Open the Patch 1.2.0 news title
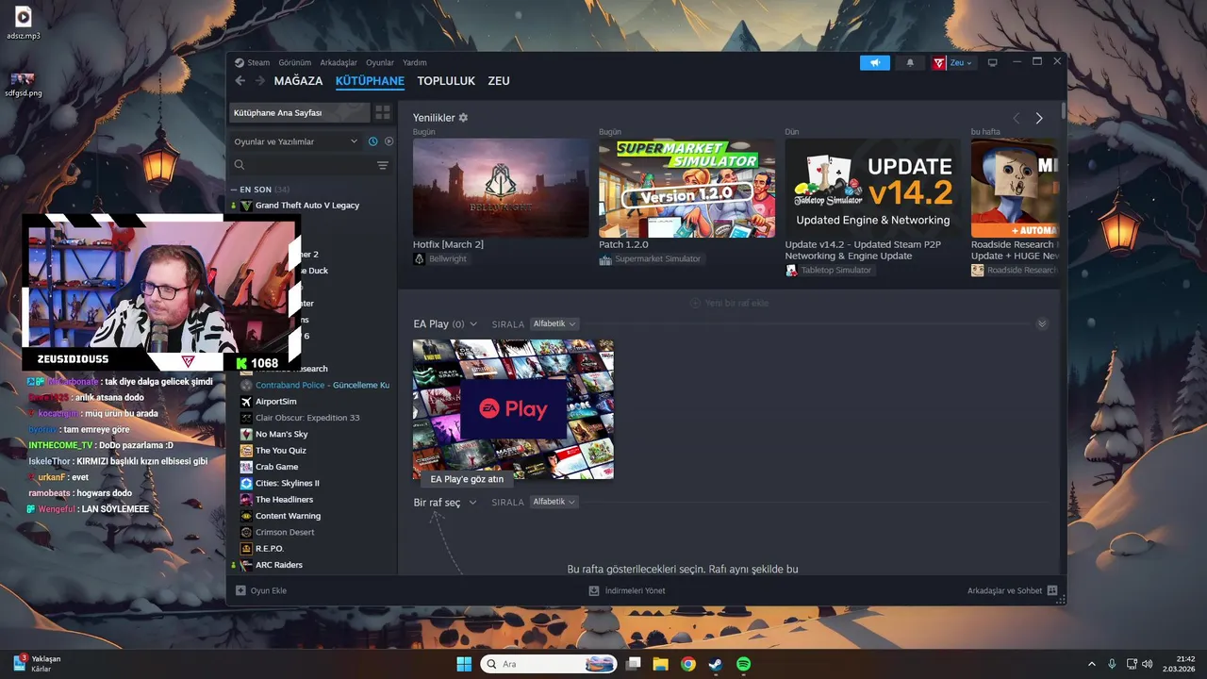 pos(623,244)
